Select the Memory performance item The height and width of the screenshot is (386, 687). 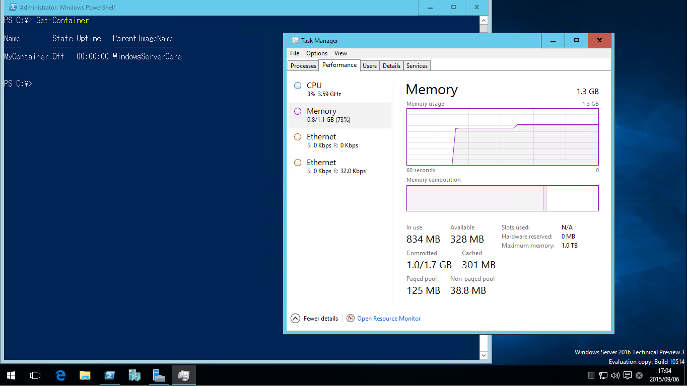(x=340, y=115)
